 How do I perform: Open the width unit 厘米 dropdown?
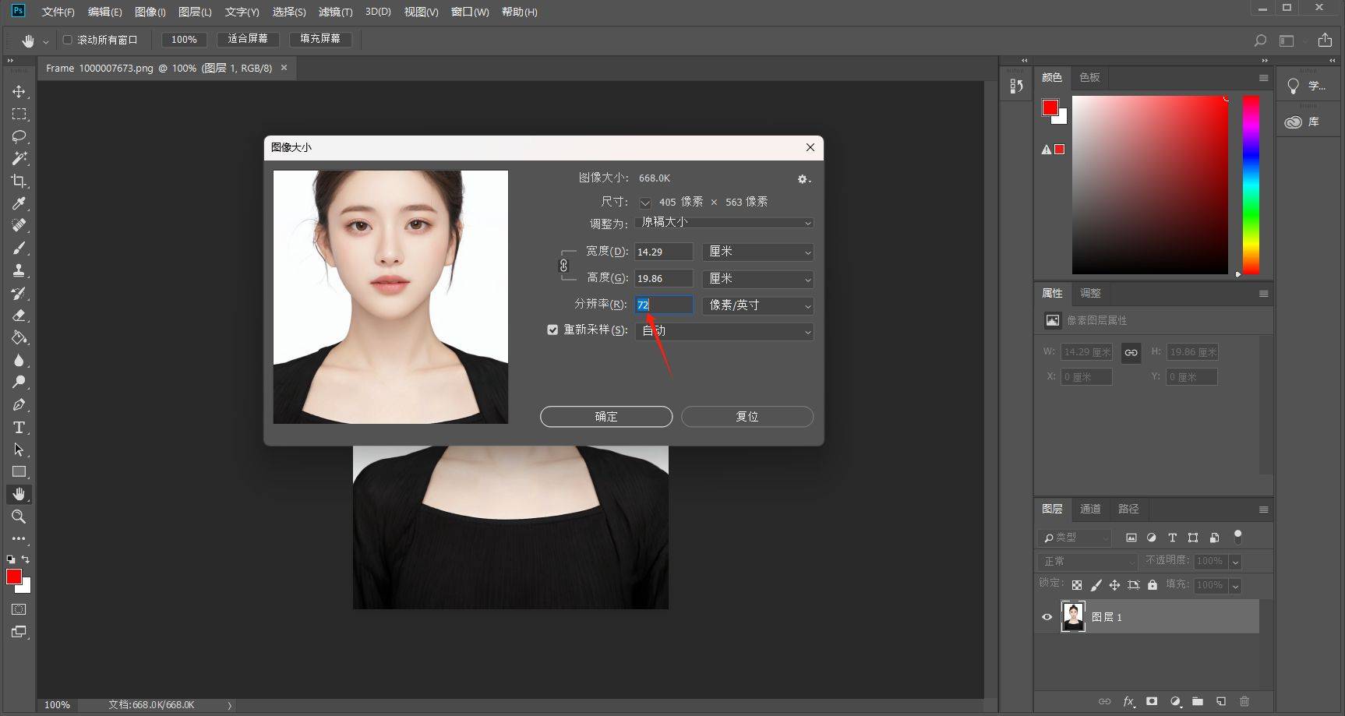click(x=757, y=252)
